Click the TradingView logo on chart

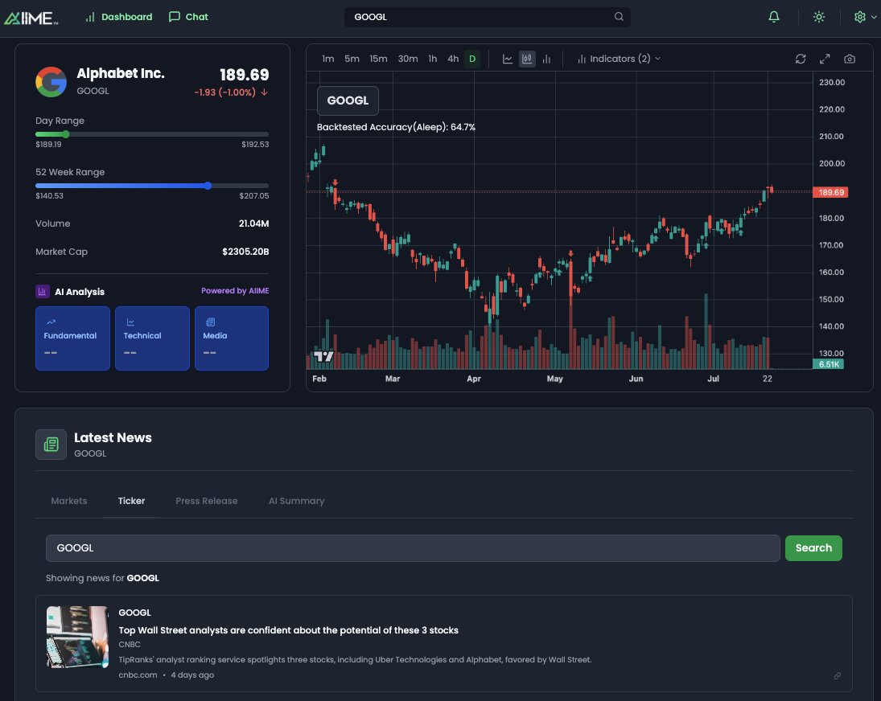[x=323, y=356]
